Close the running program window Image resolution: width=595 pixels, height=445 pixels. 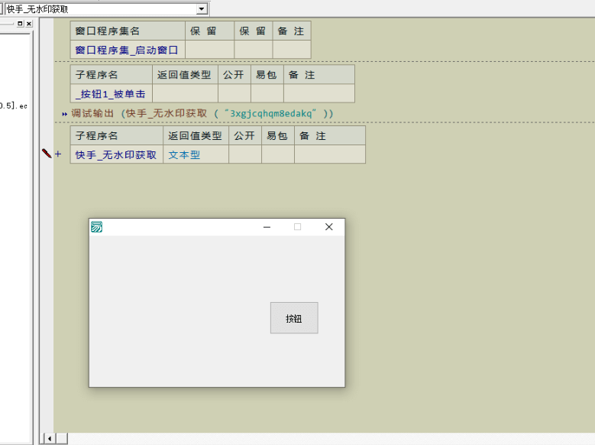tap(329, 227)
